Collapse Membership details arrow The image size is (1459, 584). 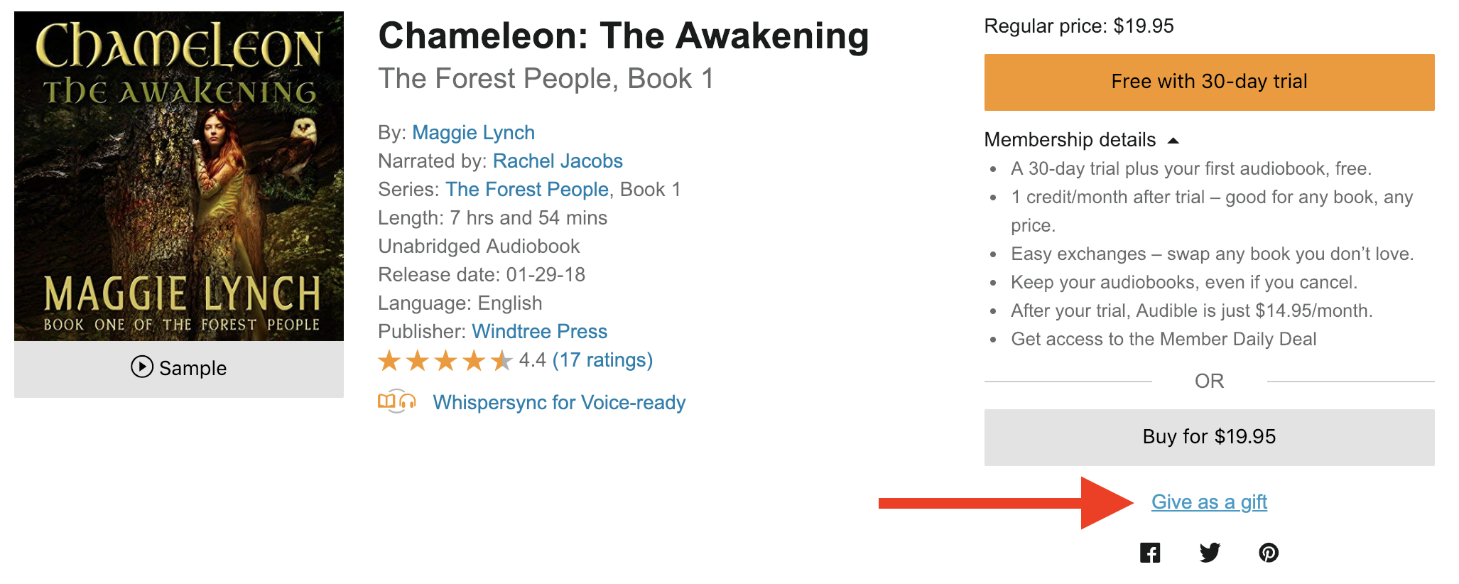click(x=1173, y=141)
